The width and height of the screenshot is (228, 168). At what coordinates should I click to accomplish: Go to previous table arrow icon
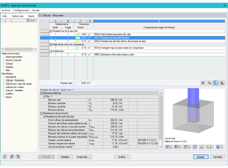click(12, 157)
